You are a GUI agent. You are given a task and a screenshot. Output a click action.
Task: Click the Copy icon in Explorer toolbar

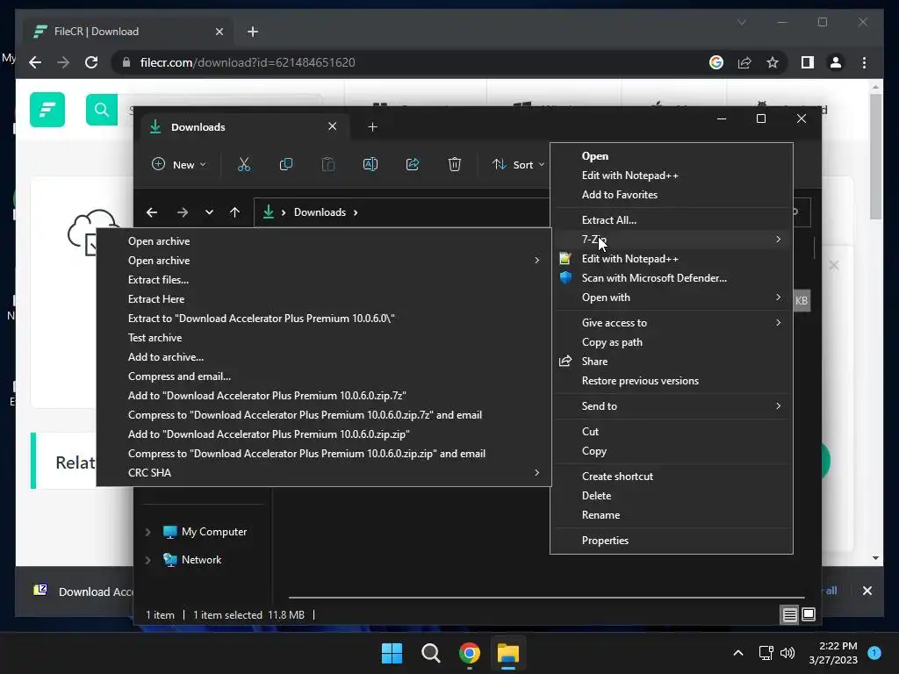pyautogui.click(x=285, y=164)
